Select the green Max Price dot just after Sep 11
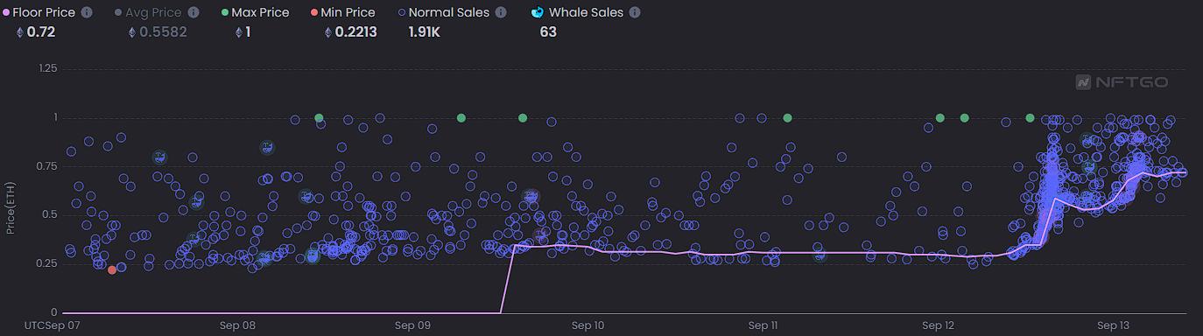Screen dimensions: 1203x336 pos(787,117)
